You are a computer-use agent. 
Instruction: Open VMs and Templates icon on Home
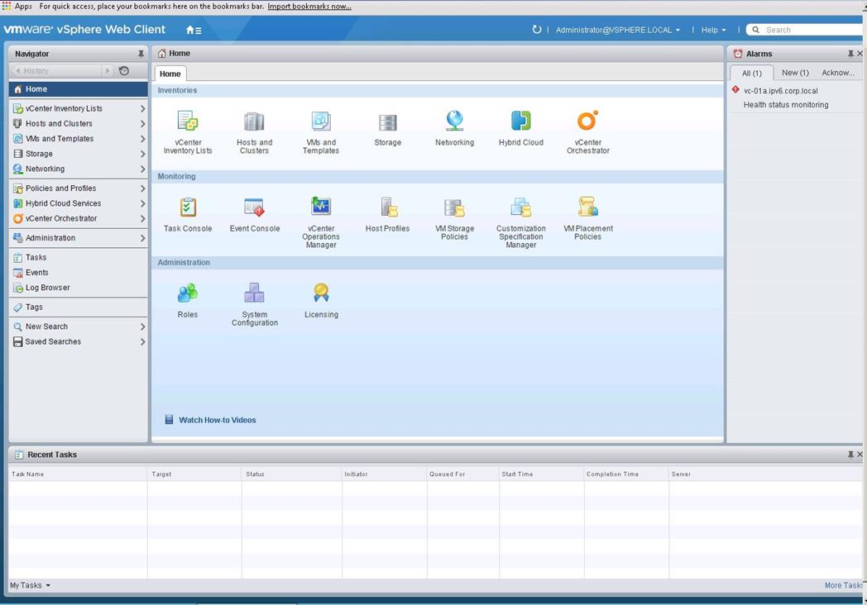(321, 121)
